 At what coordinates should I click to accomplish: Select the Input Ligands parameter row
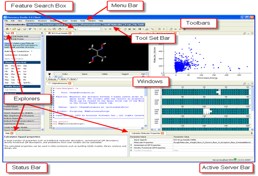point(192,140)
